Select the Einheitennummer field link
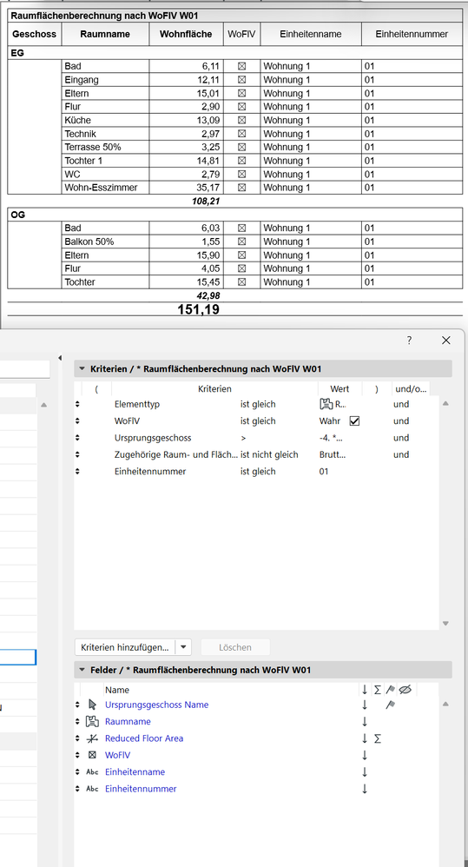Viewport: 468px width, 867px height. click(141, 789)
